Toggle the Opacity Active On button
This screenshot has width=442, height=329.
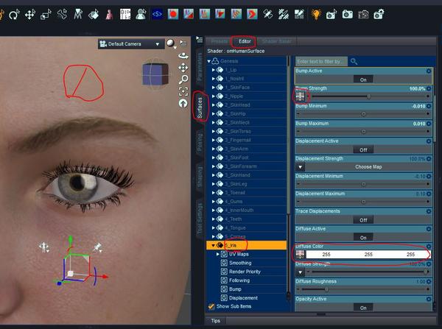pos(363,308)
